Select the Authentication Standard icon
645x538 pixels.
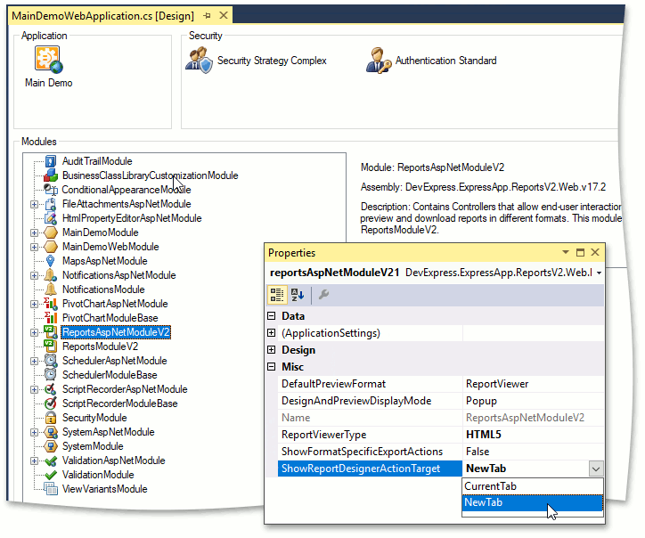pos(379,61)
